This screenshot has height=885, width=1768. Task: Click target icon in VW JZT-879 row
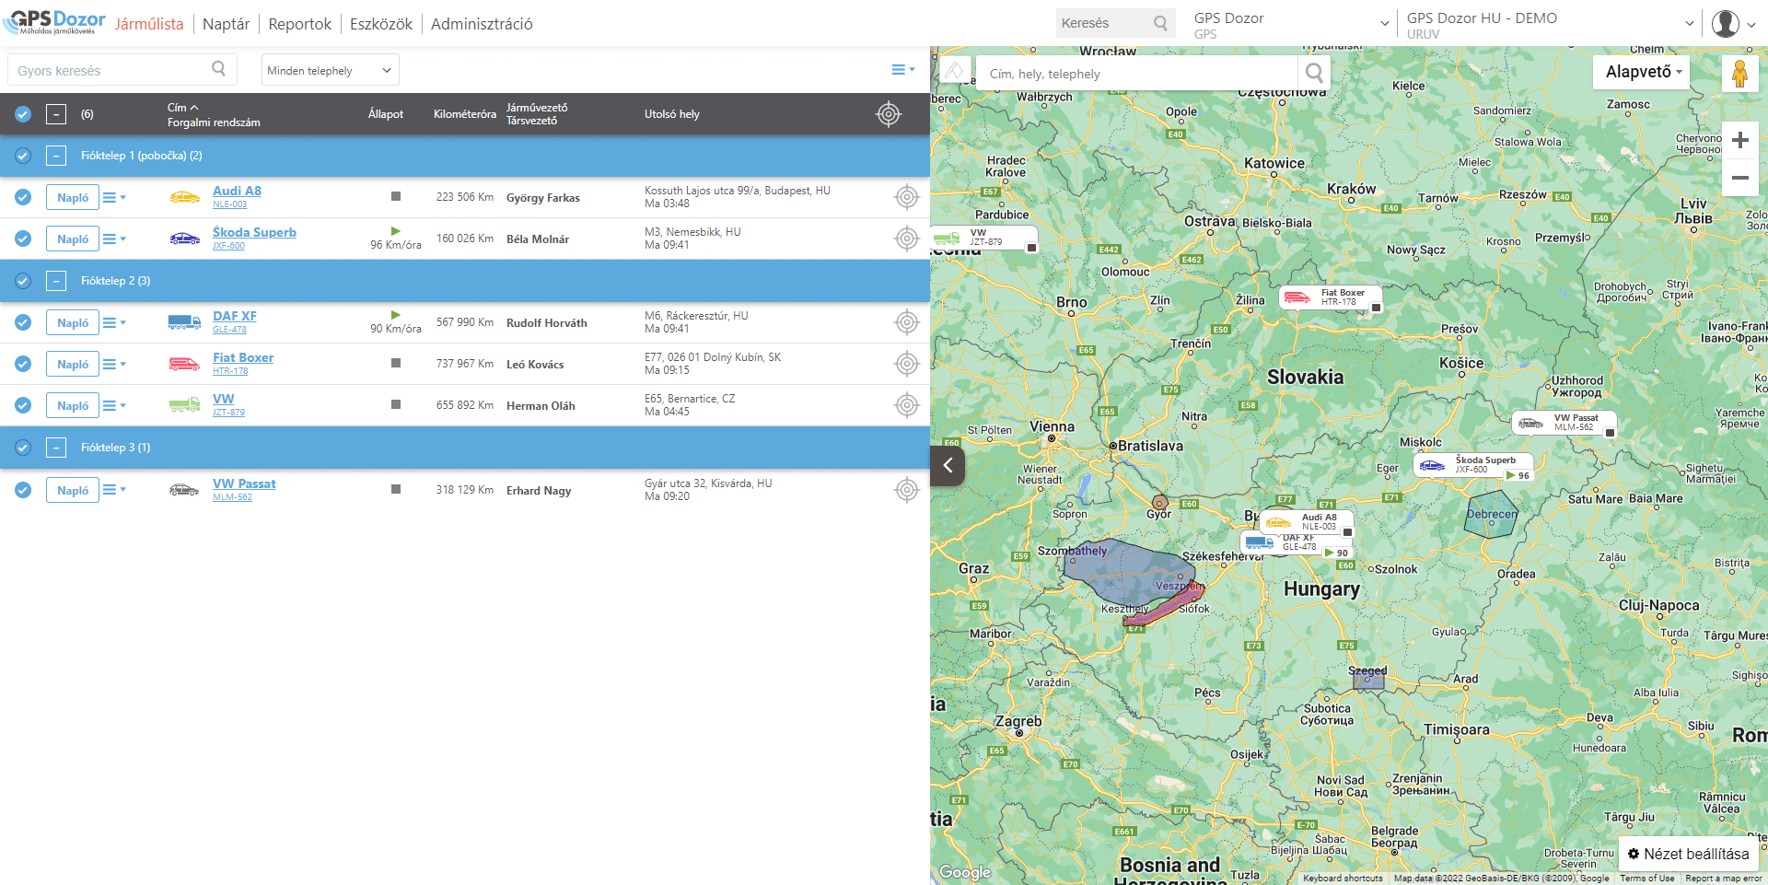(907, 405)
